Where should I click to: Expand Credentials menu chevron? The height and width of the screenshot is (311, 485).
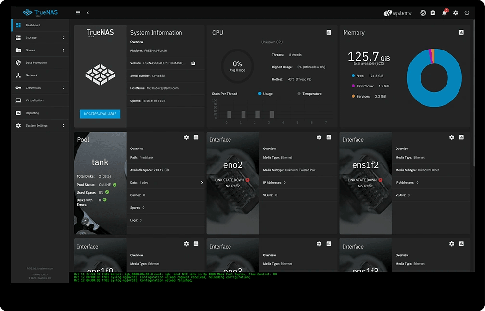point(64,88)
